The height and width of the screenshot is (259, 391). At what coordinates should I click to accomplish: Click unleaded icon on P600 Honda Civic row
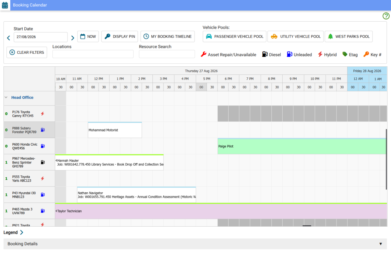click(x=42, y=146)
